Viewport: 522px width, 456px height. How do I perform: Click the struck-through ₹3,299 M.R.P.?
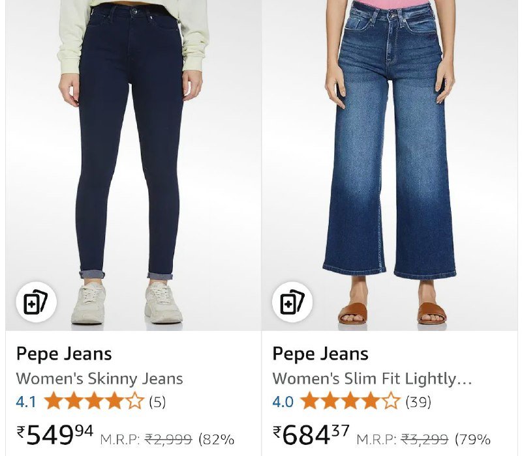pos(425,439)
